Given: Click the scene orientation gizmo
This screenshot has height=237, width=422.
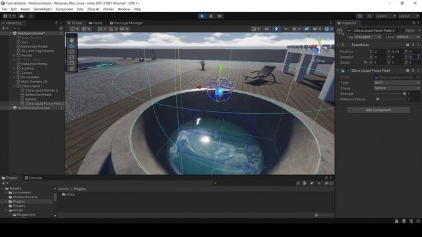Looking at the screenshot, I should point(318,47).
